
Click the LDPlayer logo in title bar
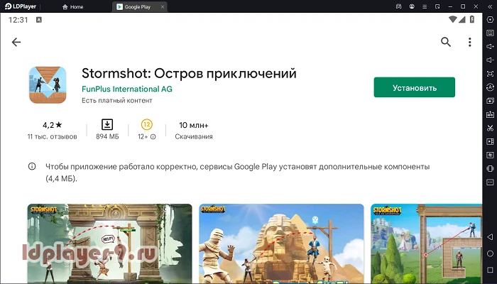tap(21, 6)
